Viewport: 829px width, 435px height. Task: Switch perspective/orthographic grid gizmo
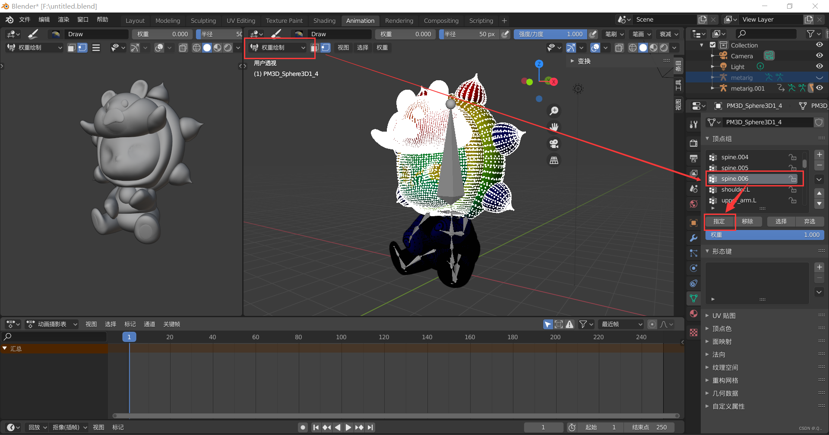pyautogui.click(x=554, y=161)
